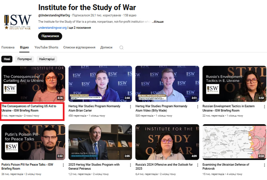Open options menu for Brian Carter video

(x=130, y=107)
